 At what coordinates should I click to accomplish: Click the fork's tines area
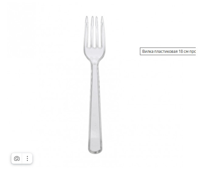(x=95, y=32)
